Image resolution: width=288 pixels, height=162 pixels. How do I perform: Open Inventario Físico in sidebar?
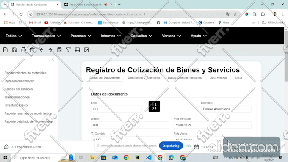(16, 105)
